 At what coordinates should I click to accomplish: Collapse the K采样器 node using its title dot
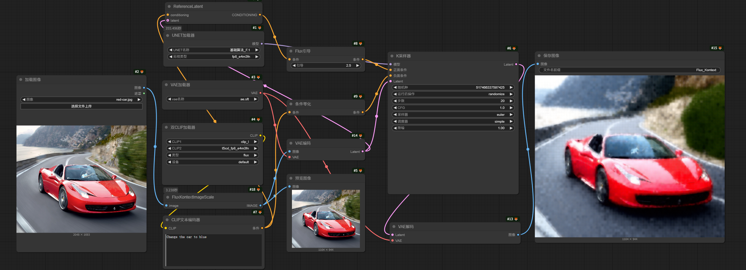pyautogui.click(x=392, y=56)
